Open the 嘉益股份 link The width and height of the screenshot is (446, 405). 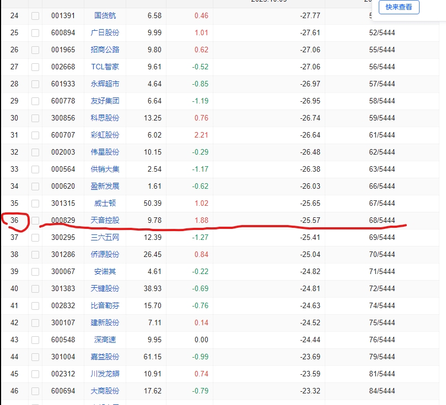pyautogui.click(x=105, y=357)
